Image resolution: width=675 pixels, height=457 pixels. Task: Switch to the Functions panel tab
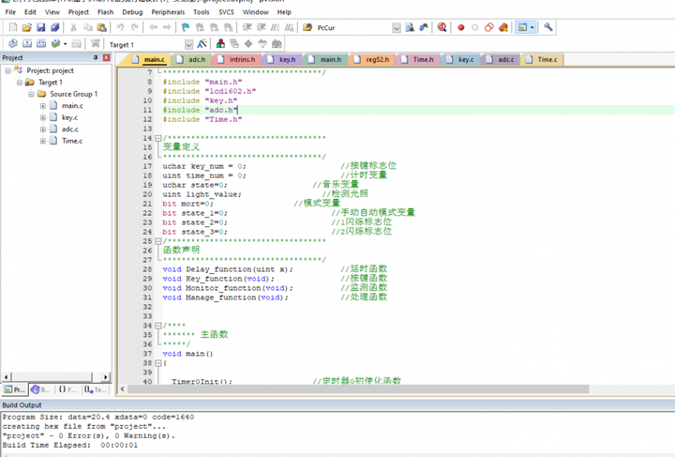[67, 389]
